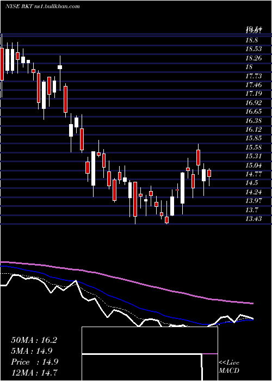Image resolution: width=272 pixels, height=381 pixels.
Task: Click the NYSE RKT ns1.bullkhan.com header text
Action: point(42,7)
